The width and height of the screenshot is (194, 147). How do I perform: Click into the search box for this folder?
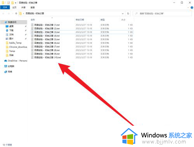[162, 14]
